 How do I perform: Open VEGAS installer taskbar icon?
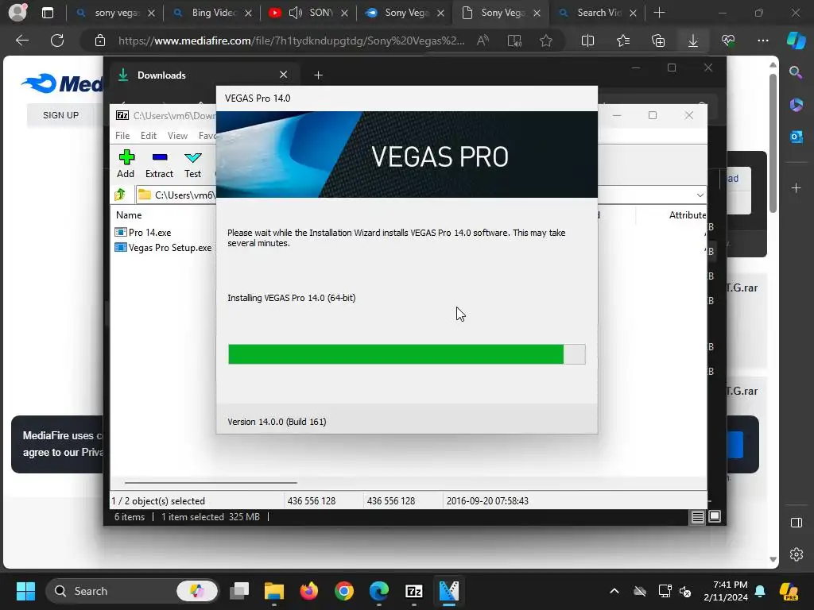point(448,591)
